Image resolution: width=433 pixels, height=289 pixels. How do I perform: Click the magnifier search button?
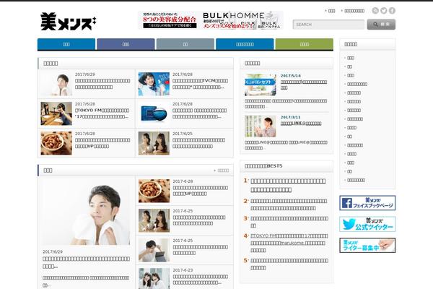(381, 25)
